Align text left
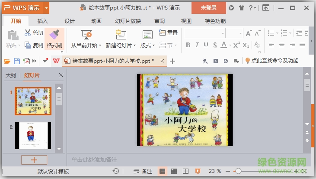Viewport: 316px width, 179px height. (271, 45)
